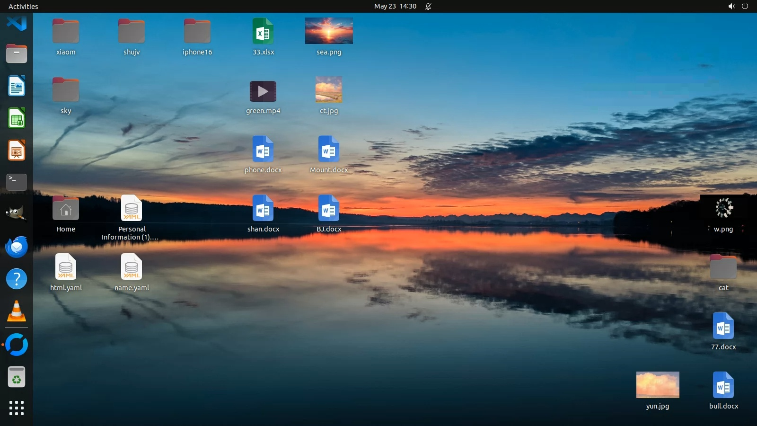757x426 pixels.
Task: Open the Terminal from the dock
Action: click(17, 182)
